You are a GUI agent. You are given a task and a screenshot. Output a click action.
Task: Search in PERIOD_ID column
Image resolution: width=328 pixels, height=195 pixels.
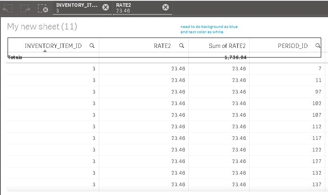pos(318,46)
